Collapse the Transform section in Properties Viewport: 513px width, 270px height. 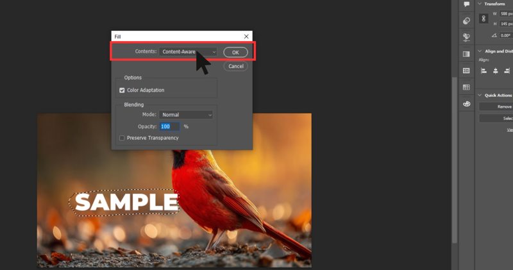[x=480, y=4]
